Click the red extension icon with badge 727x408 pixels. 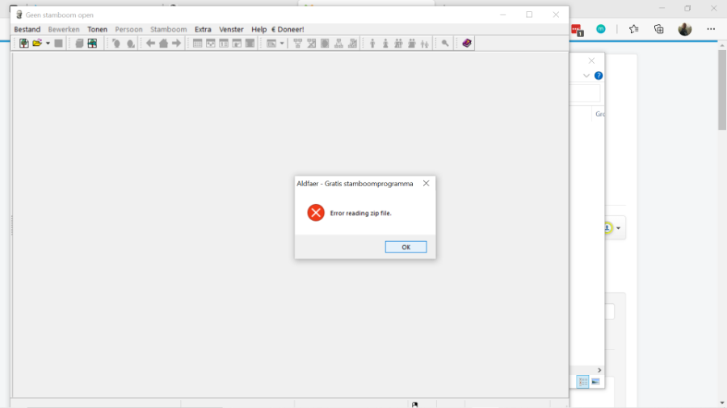point(577,30)
